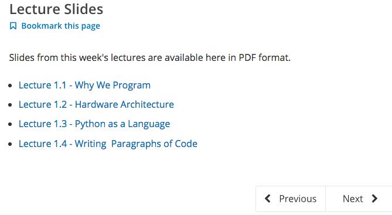
Task: Click the bullet point before Lecture 1.2
Action: pos(10,105)
